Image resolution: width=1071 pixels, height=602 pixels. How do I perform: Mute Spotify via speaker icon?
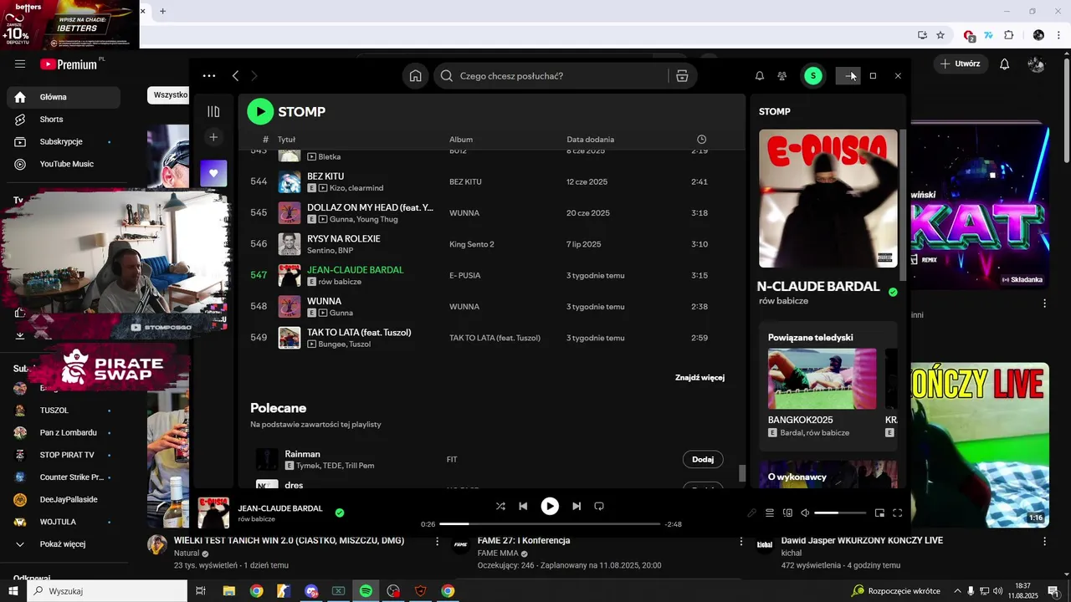[805, 513]
